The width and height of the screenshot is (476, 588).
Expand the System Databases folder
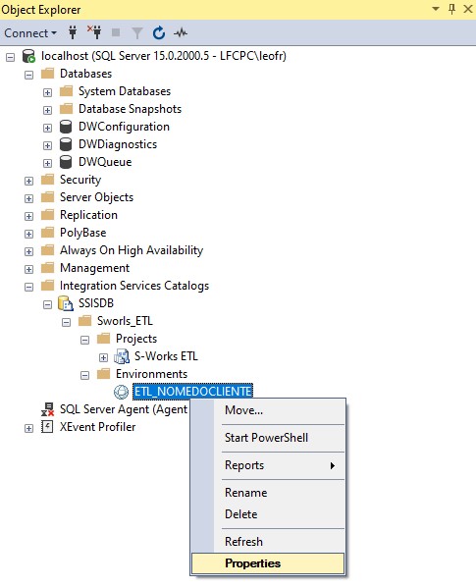click(x=47, y=92)
